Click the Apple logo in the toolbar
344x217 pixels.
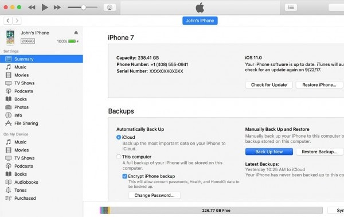(x=200, y=7)
